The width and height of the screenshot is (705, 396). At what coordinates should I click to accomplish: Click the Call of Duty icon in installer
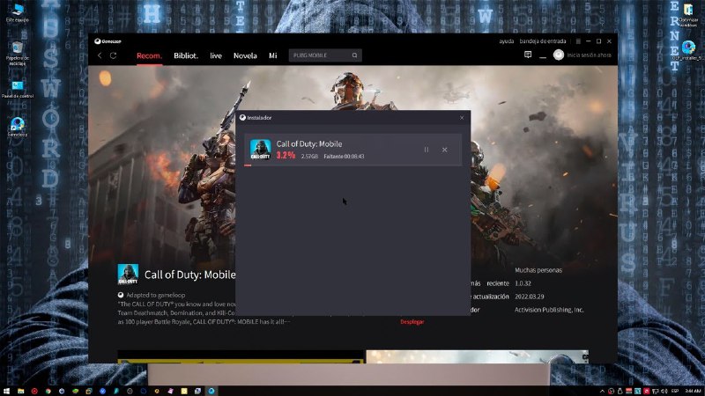[260, 150]
